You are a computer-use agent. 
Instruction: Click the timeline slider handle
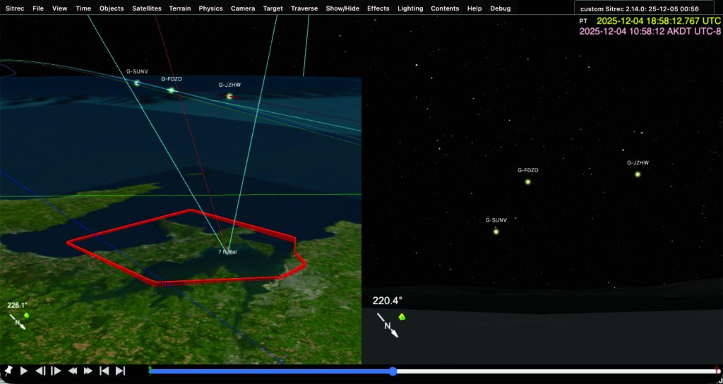pyautogui.click(x=393, y=371)
